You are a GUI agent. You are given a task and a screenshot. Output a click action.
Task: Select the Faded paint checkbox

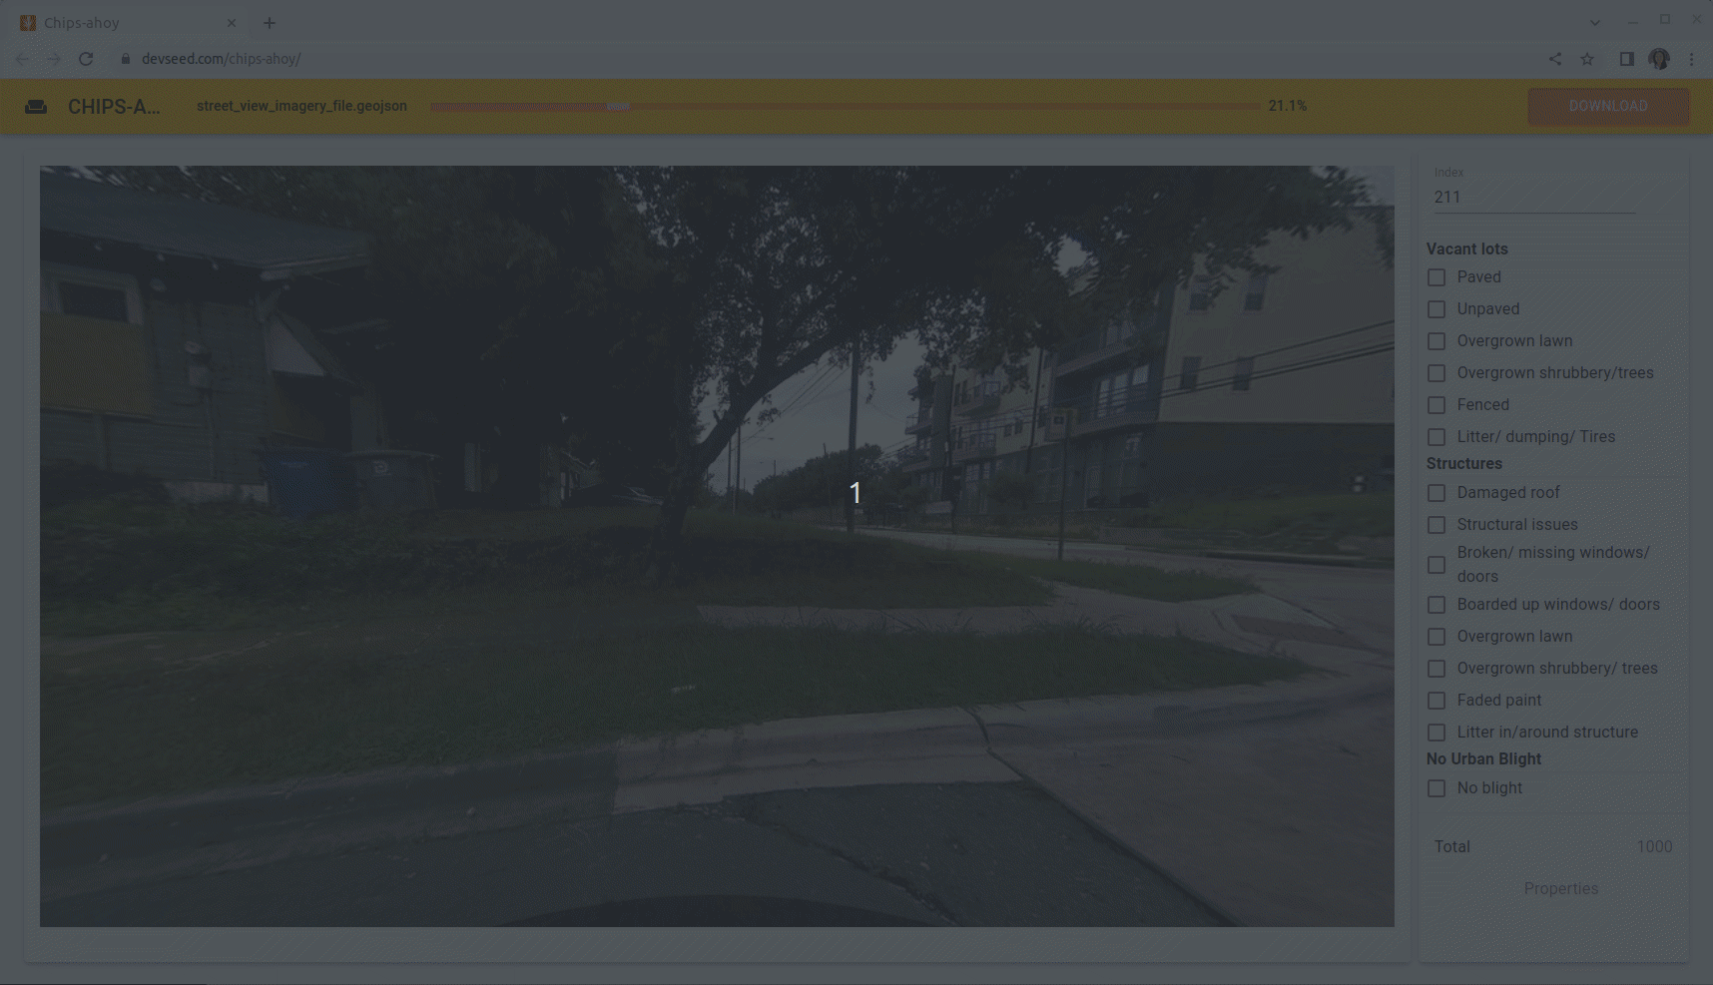click(1436, 701)
